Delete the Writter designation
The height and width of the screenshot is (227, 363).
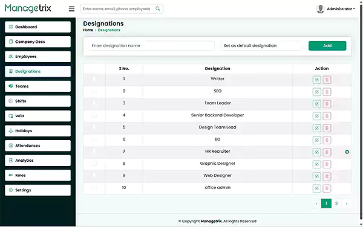pyautogui.click(x=327, y=80)
